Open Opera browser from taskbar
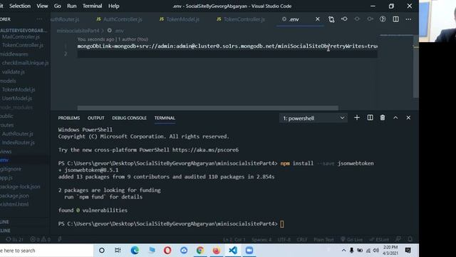Viewport: 456px width, 257px height. 167,251
